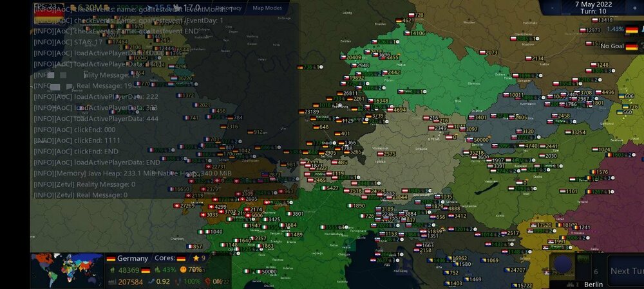Click the minus button beside the date
This screenshot has height=289, width=644.
553,7
